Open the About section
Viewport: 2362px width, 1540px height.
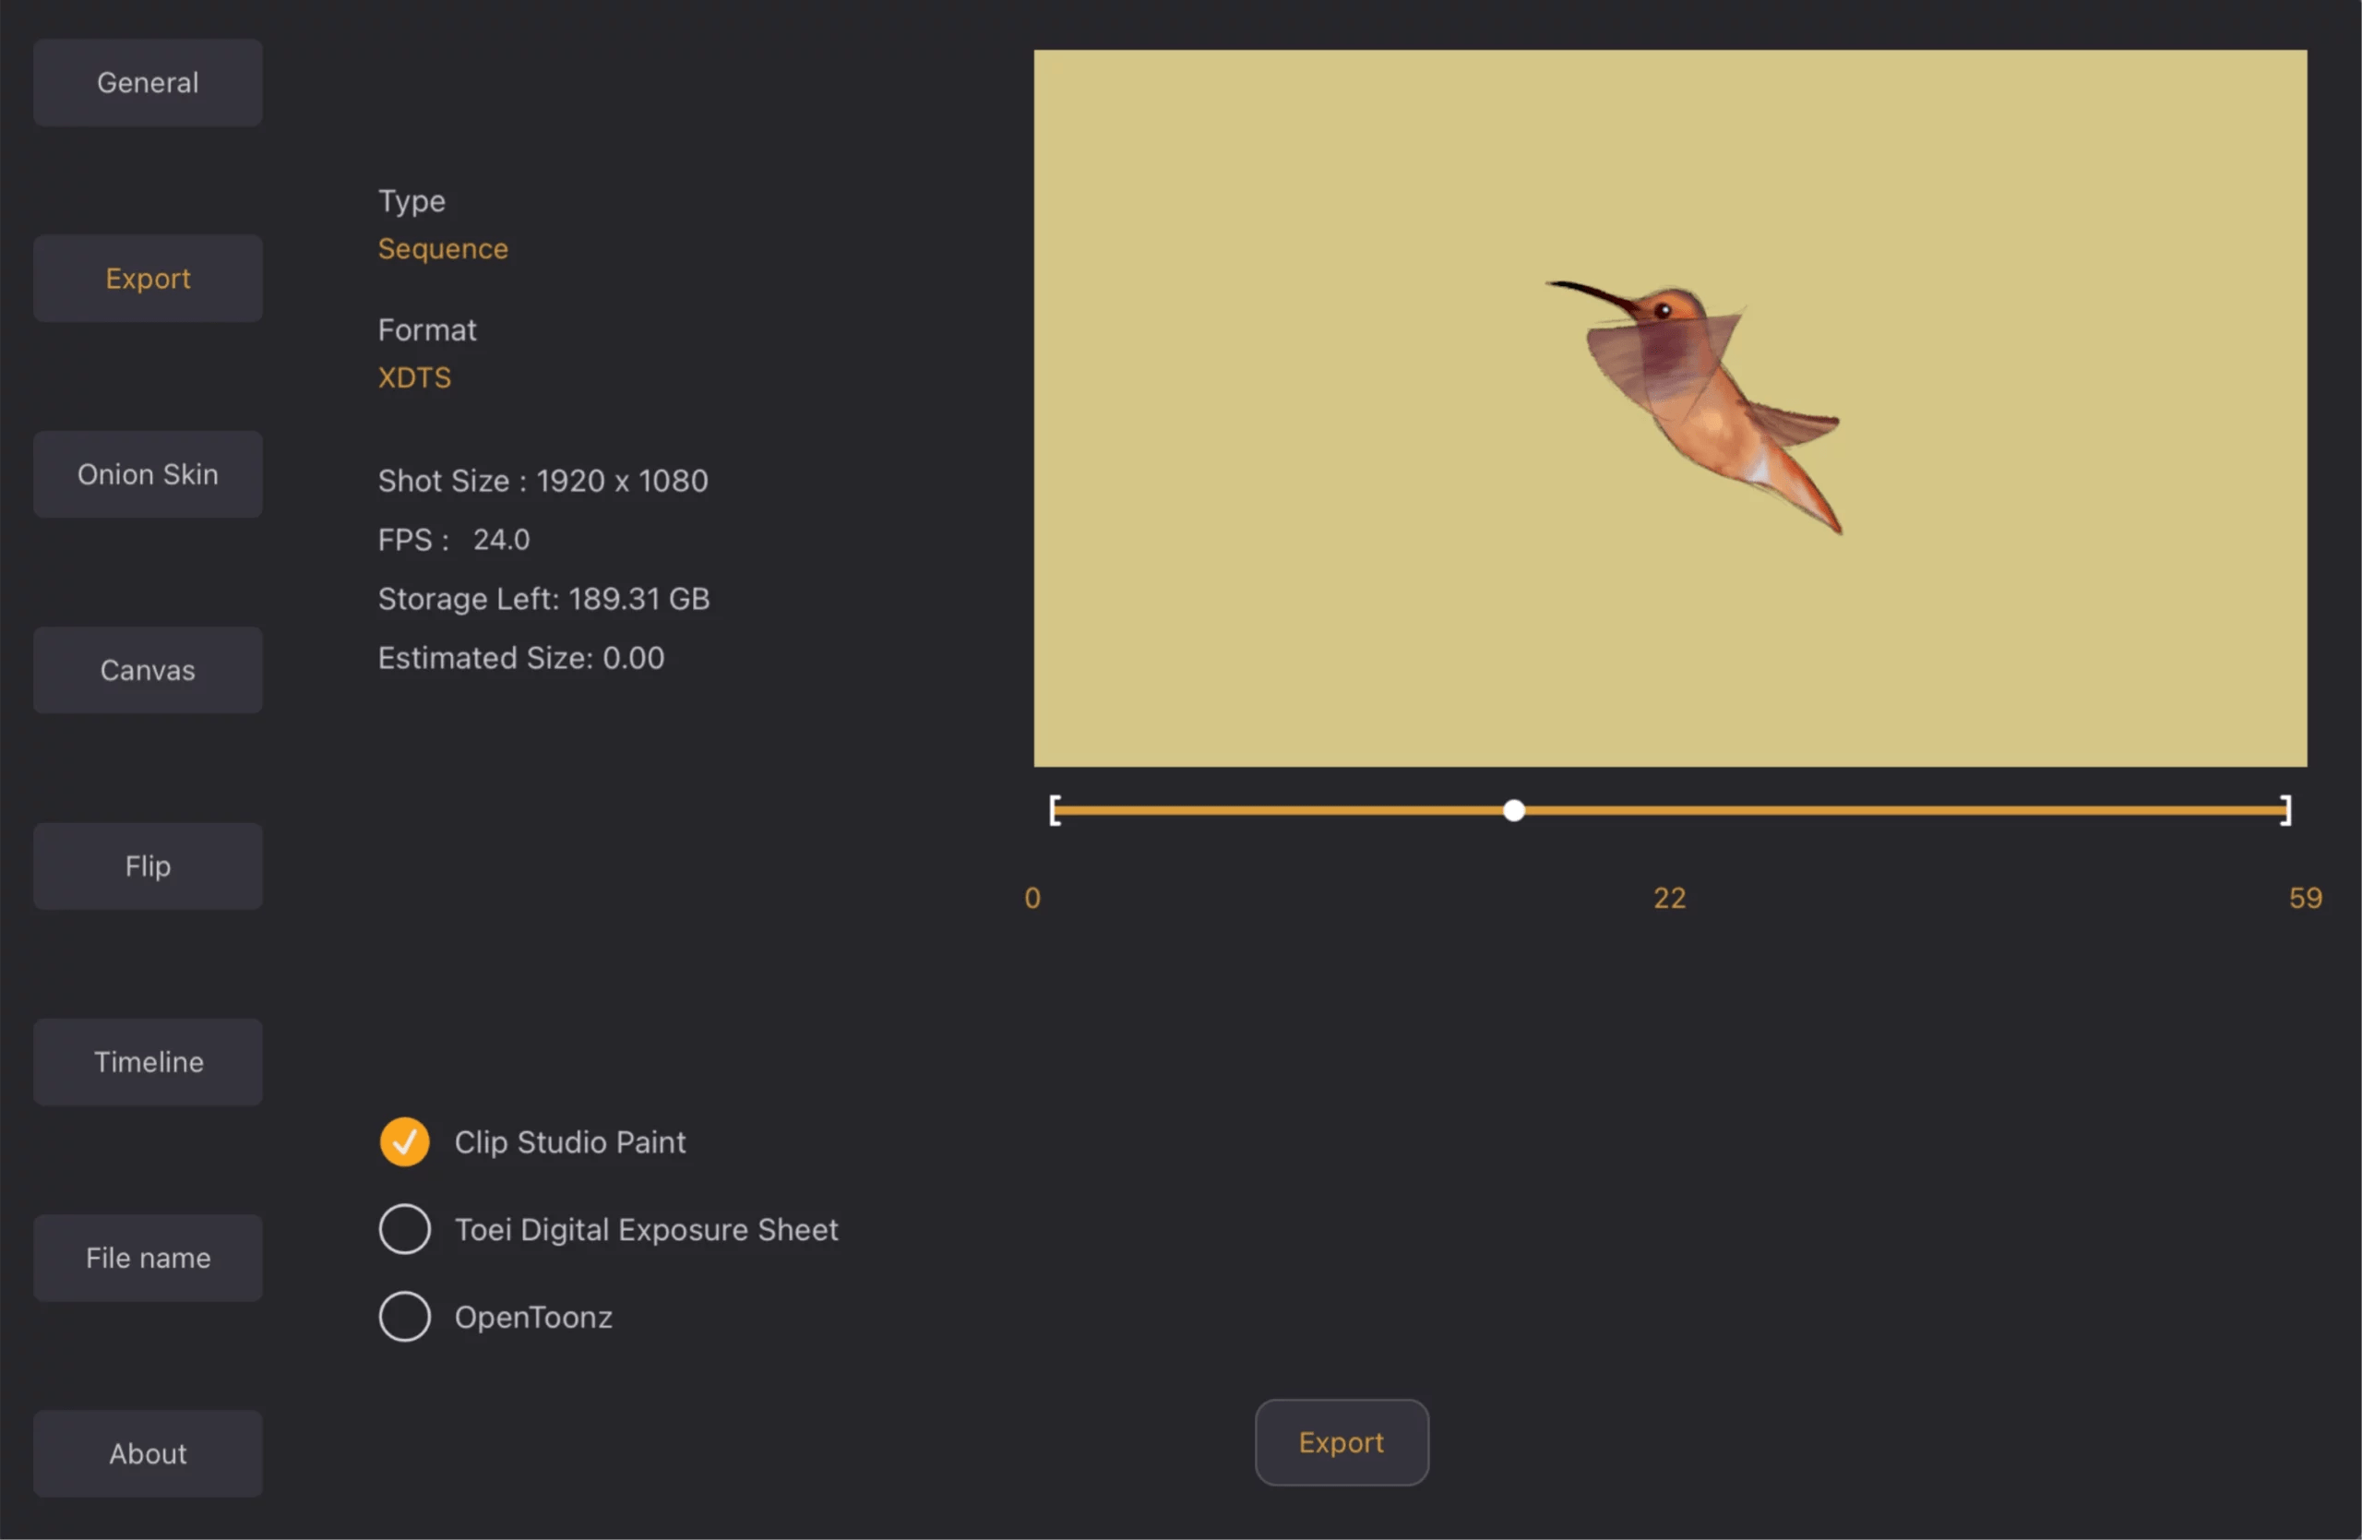pyautogui.click(x=147, y=1453)
